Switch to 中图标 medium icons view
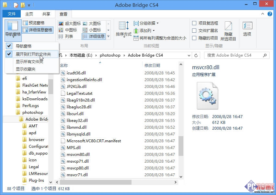 [x=68, y=30]
